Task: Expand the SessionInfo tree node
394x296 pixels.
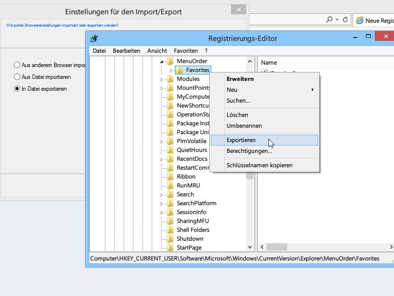Action: (162, 213)
